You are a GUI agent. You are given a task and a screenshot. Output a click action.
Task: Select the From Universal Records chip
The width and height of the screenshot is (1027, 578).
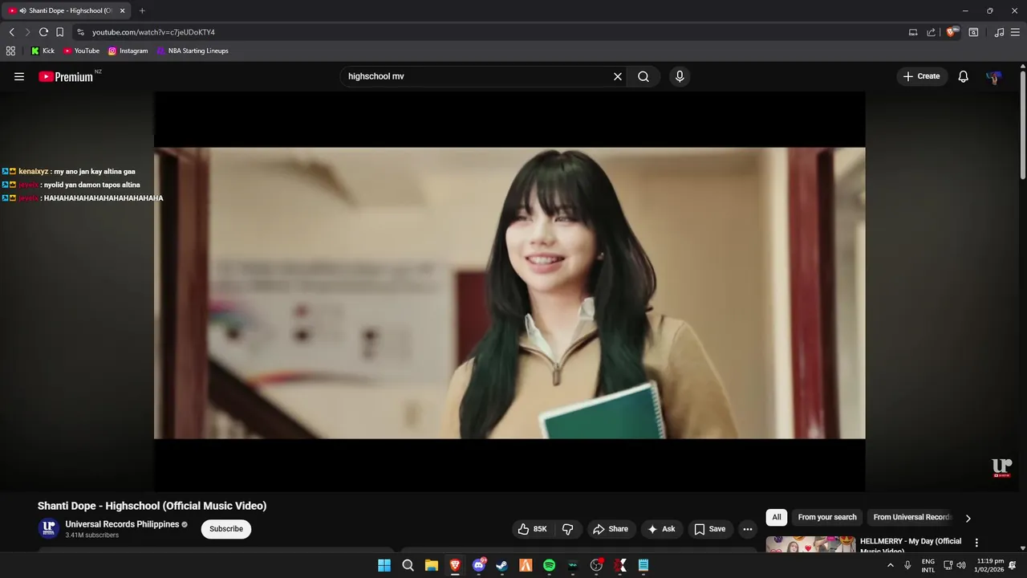pos(912,517)
